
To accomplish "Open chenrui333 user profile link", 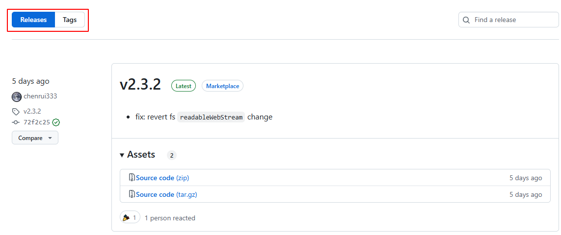I will click(40, 96).
